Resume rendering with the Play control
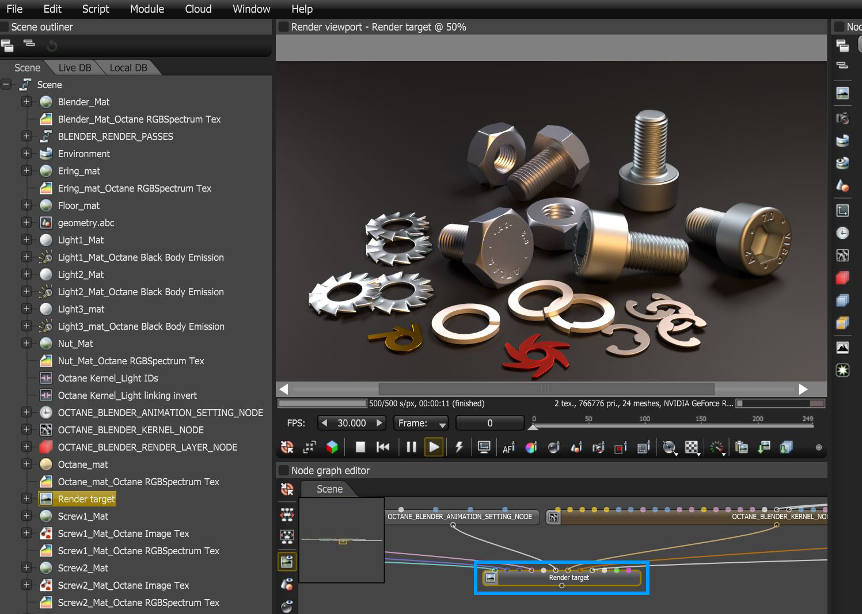 click(434, 447)
